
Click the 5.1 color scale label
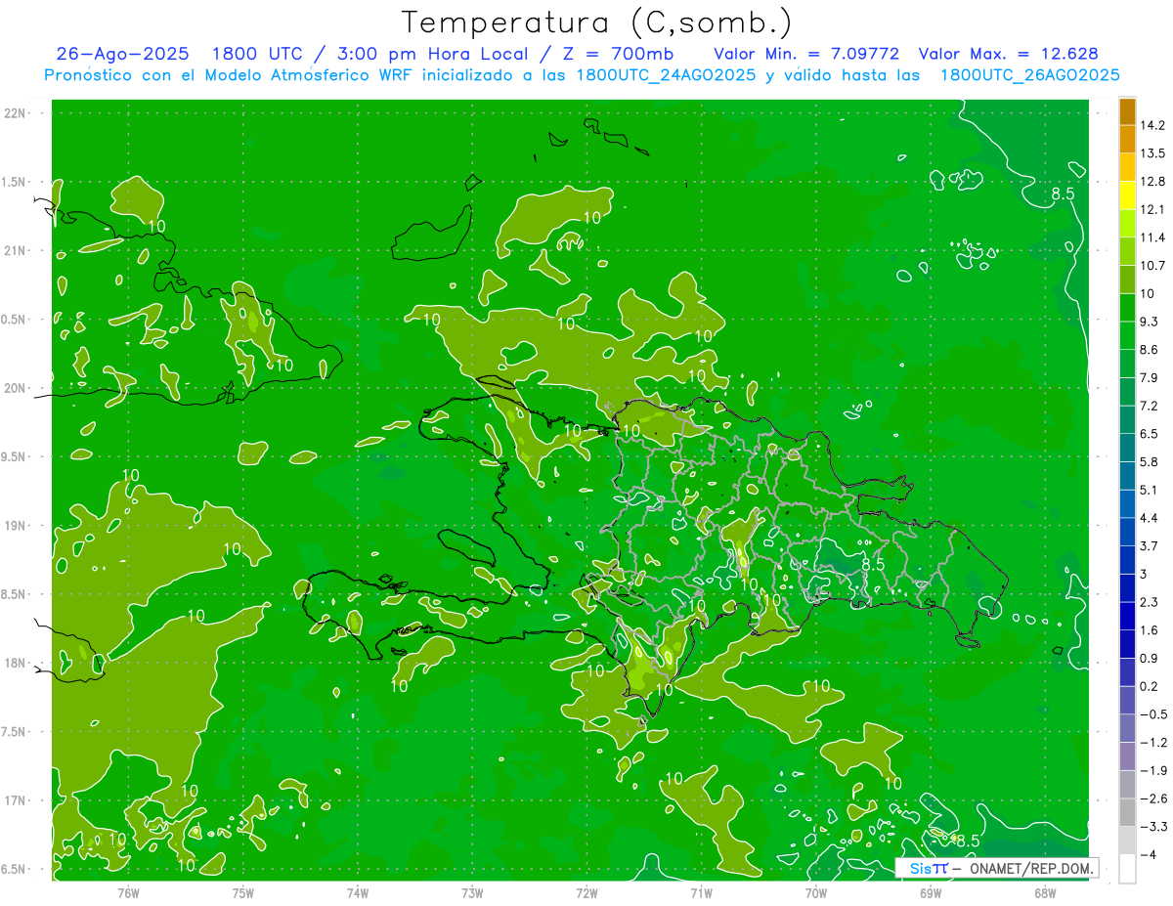click(x=1150, y=490)
